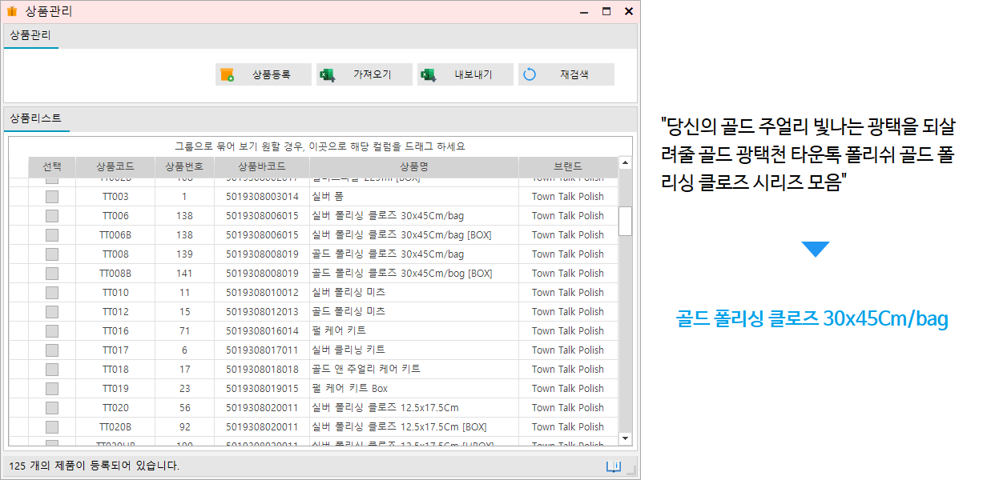Click the book icon in status bar
Image resolution: width=983 pixels, height=480 pixels.
coord(614,466)
